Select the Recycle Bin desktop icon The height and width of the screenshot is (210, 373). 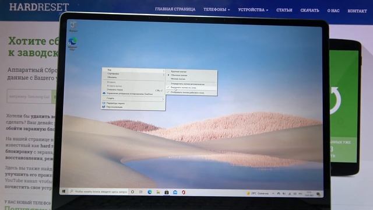point(73,26)
